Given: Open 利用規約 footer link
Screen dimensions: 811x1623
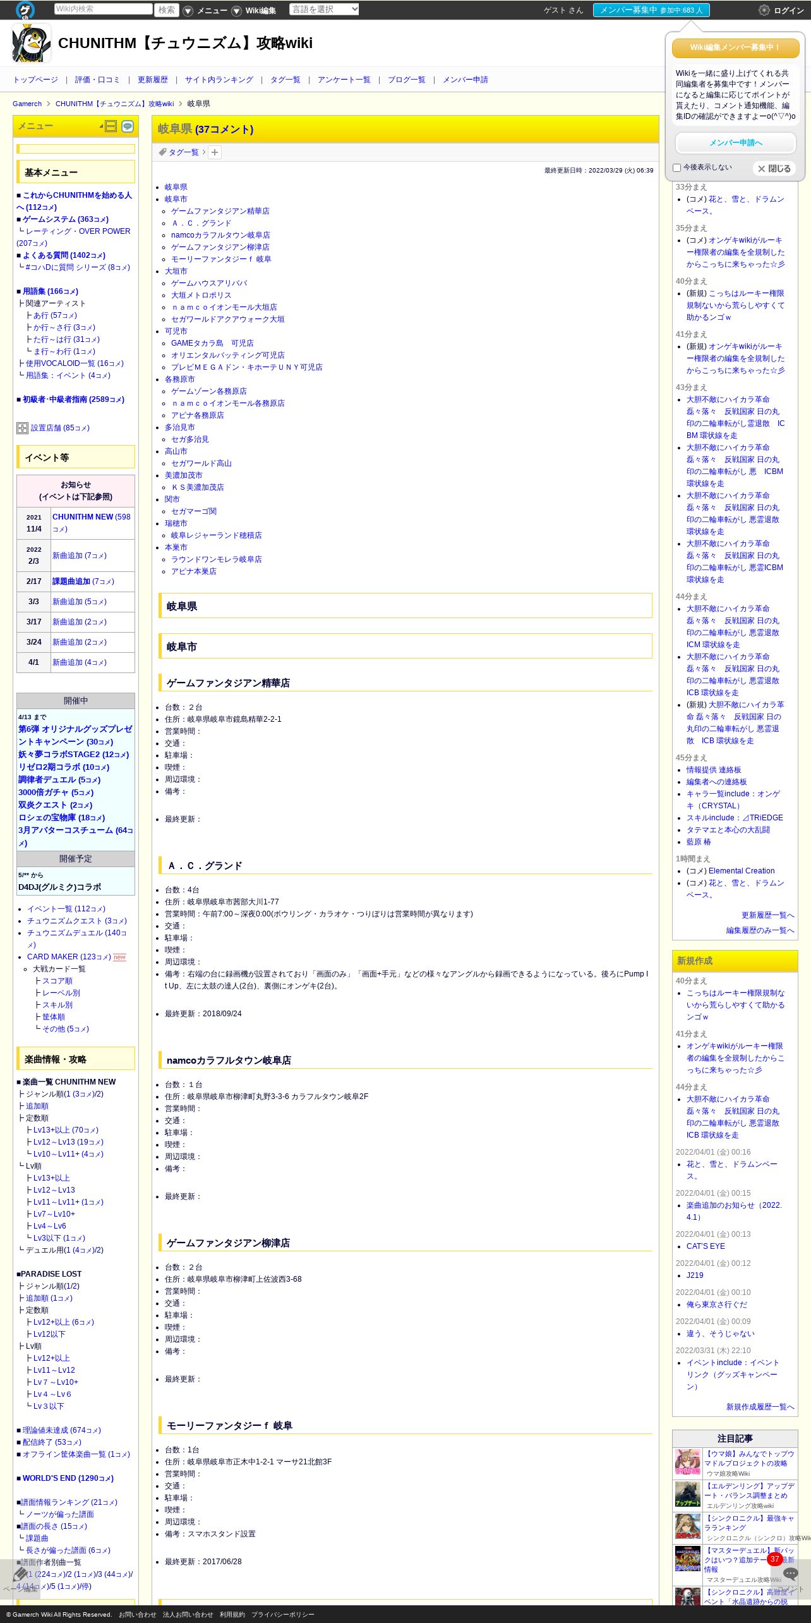Looking at the screenshot, I should pyautogui.click(x=232, y=1614).
